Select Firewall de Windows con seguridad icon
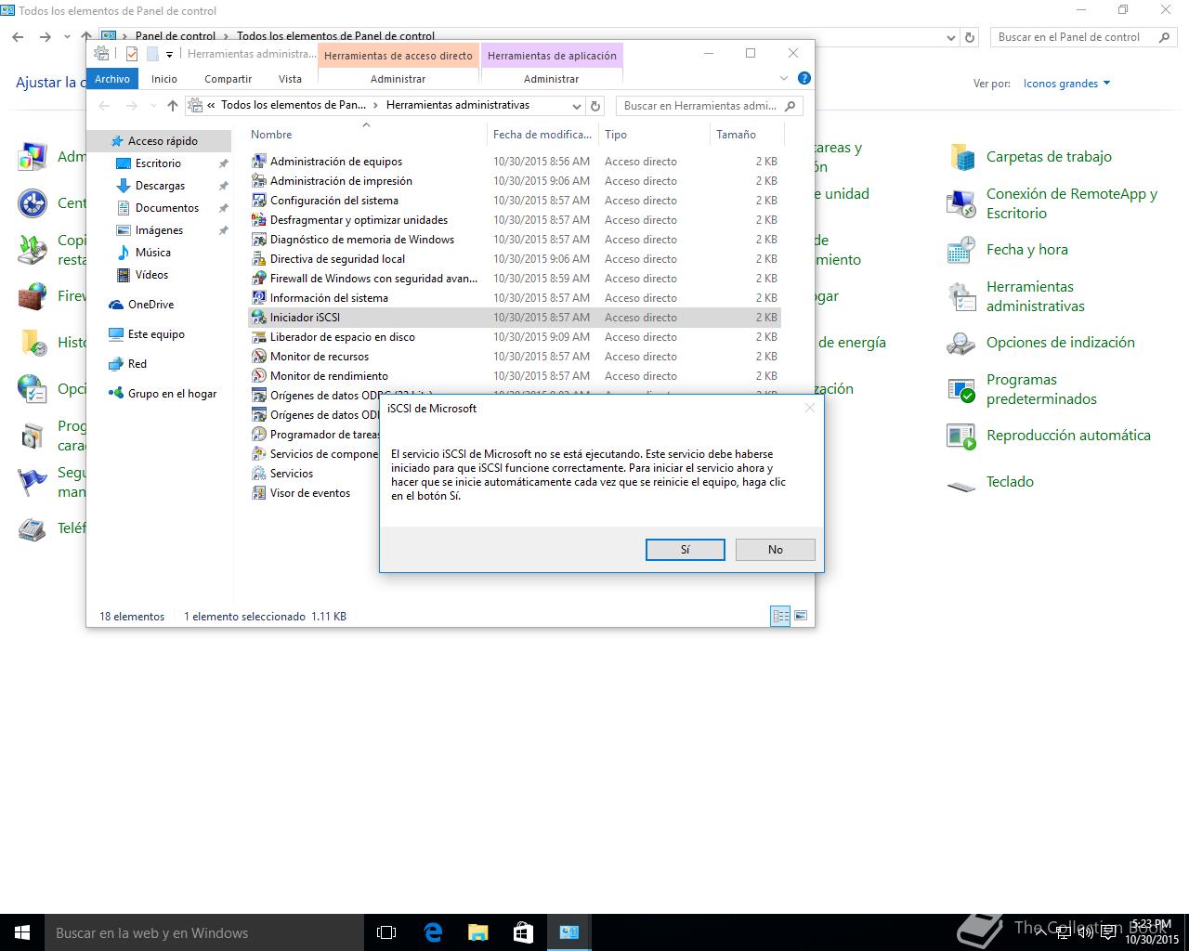This screenshot has height=951, width=1189. [x=259, y=279]
